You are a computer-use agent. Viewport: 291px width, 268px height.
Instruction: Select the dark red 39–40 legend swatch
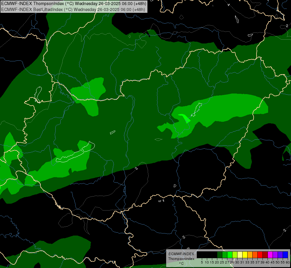pos(265,255)
